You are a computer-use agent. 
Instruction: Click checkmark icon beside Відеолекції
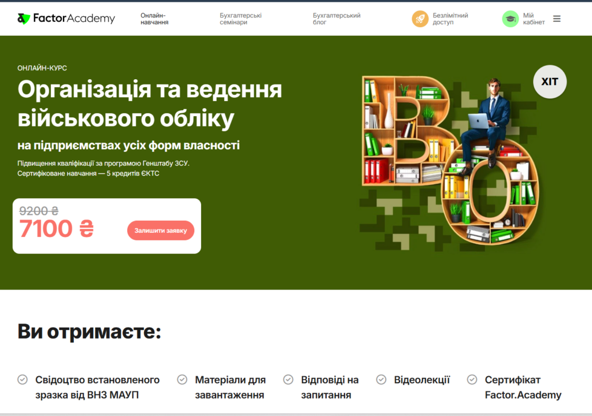point(382,380)
